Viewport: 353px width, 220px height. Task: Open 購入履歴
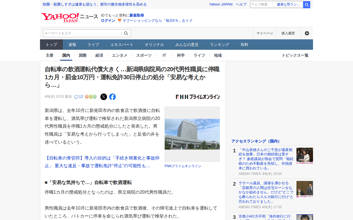point(288,33)
